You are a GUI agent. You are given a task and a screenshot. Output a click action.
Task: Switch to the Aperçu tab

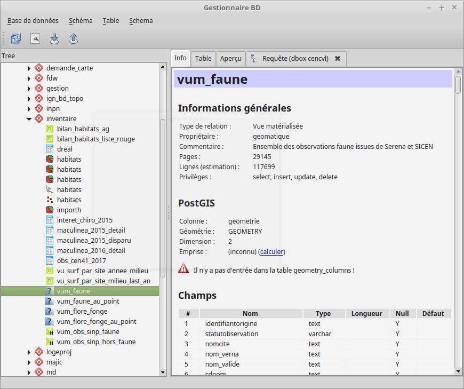click(x=230, y=59)
